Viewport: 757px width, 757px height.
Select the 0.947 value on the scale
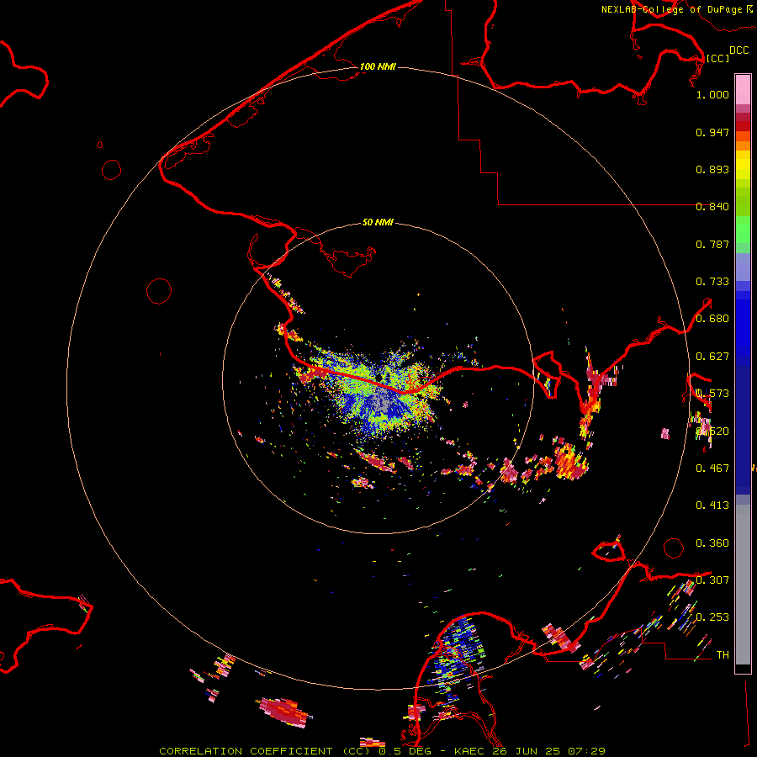(x=712, y=132)
